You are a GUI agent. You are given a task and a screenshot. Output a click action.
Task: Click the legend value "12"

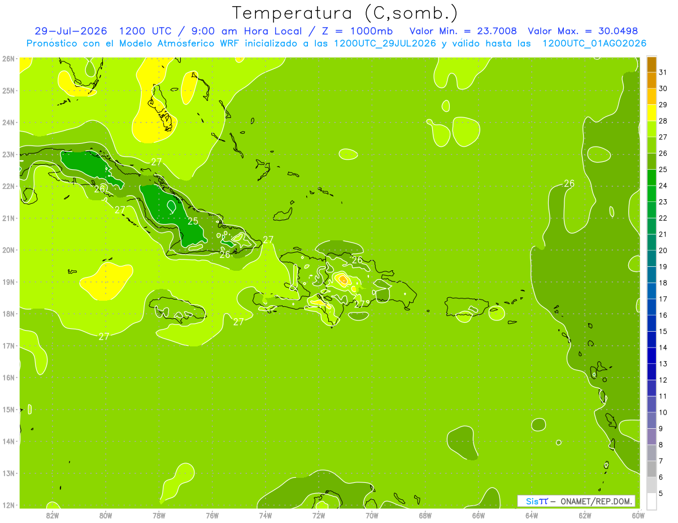point(663,380)
